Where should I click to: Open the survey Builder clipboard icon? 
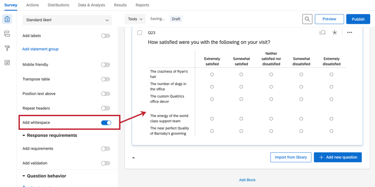(x=7, y=19)
